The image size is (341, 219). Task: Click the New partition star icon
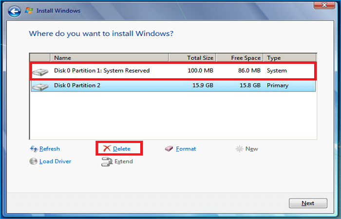coord(240,149)
